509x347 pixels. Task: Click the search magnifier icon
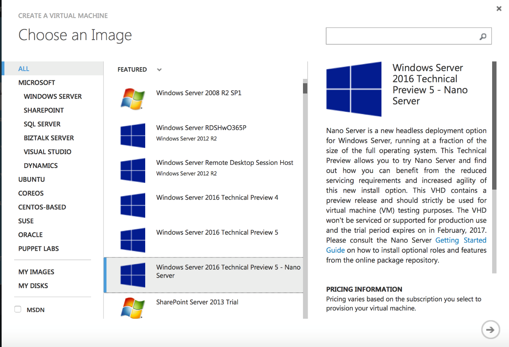click(x=483, y=37)
